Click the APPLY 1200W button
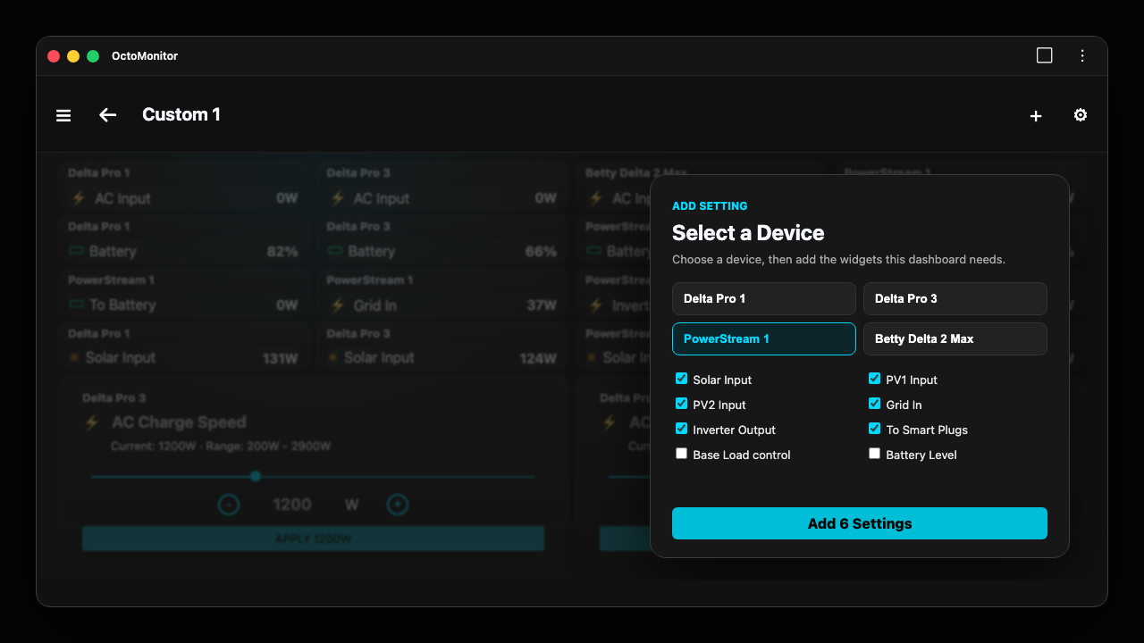Viewport: 1144px width, 643px height. coord(313,539)
